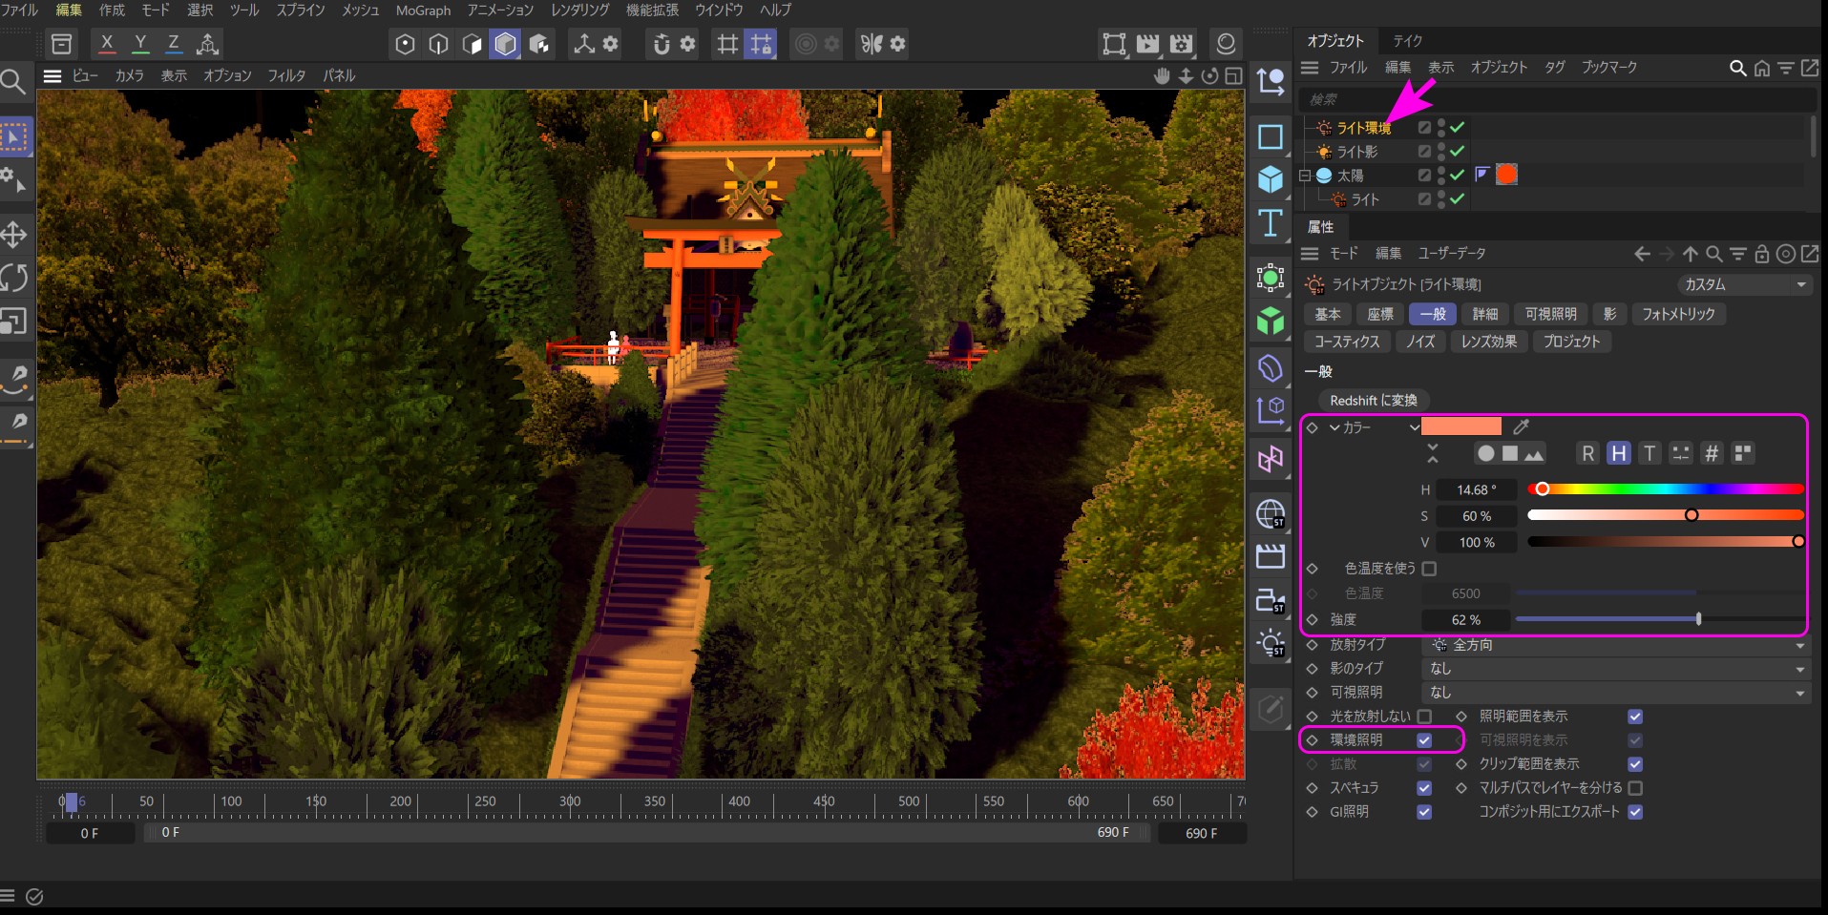Click the Text spline tool icon
The width and height of the screenshot is (1828, 915).
point(1270,223)
